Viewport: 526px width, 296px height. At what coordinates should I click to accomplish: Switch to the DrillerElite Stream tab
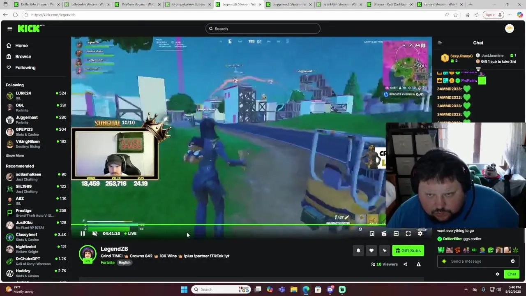[x=37, y=5]
